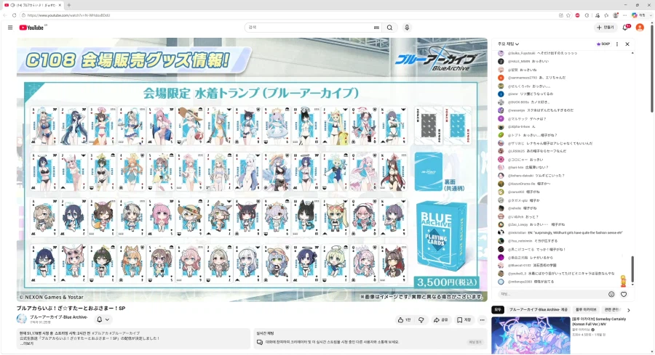Open the browser profile avatar

(x=616, y=15)
